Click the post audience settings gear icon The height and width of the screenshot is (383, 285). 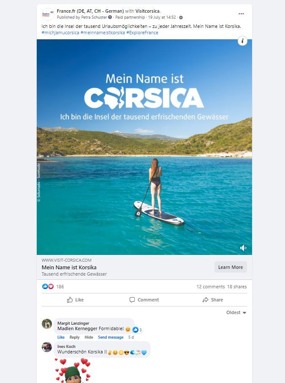tap(181, 17)
